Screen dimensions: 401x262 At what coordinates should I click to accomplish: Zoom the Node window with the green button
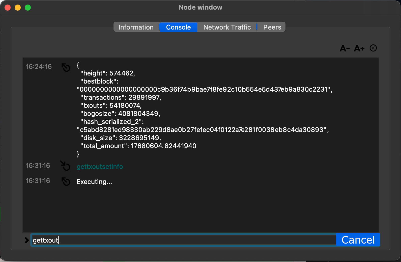[28, 8]
